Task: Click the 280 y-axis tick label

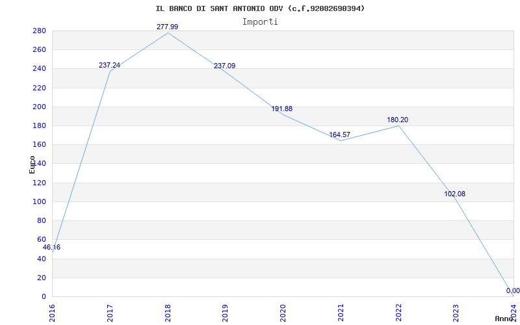Action: pos(39,31)
